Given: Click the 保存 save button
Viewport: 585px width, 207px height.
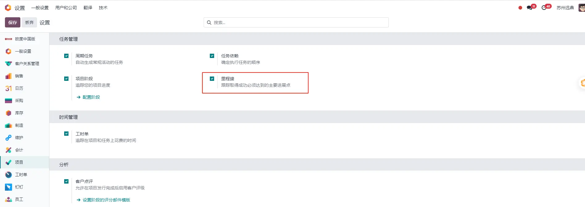Looking at the screenshot, I should tap(13, 23).
